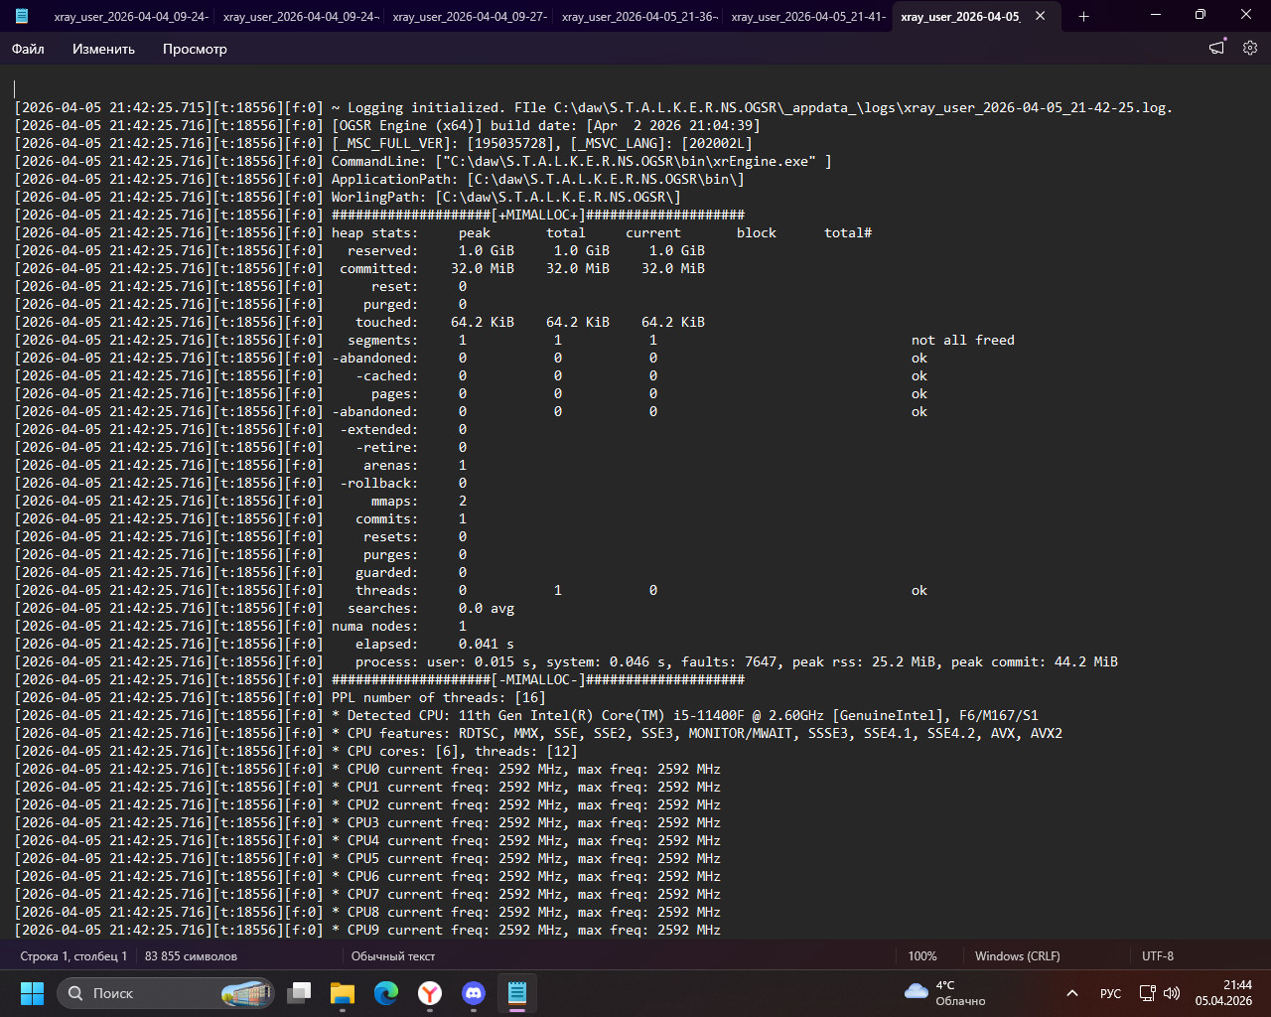The image size is (1271, 1017).
Task: Add a new tab with plus button
Action: coord(1083,16)
